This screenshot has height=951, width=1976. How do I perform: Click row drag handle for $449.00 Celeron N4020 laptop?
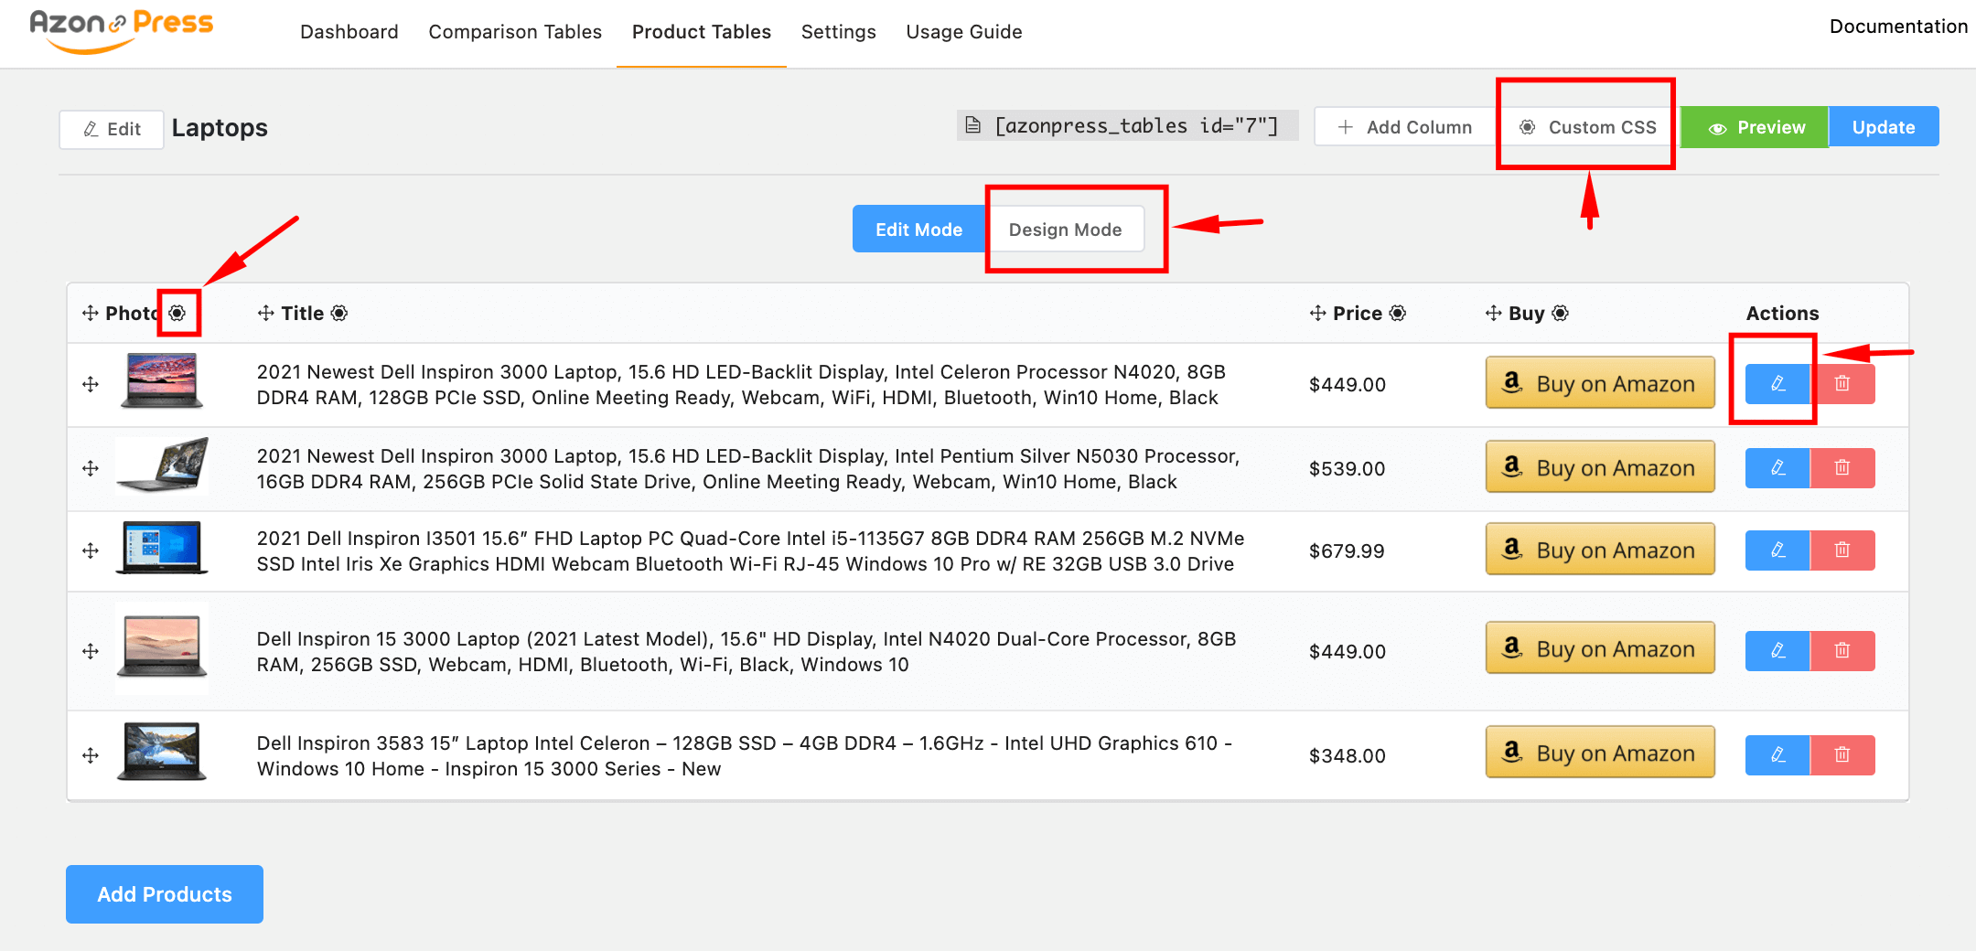click(x=90, y=384)
